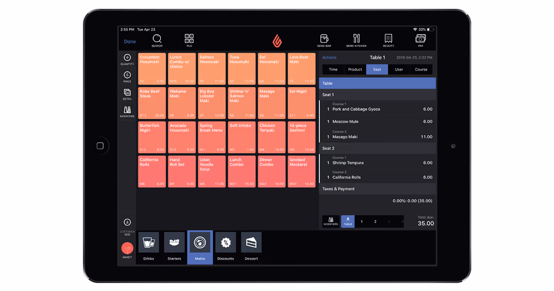Add Udon Noodle Soup to the order
Image resolution: width=554 pixels, height=291 pixels.
point(212,171)
